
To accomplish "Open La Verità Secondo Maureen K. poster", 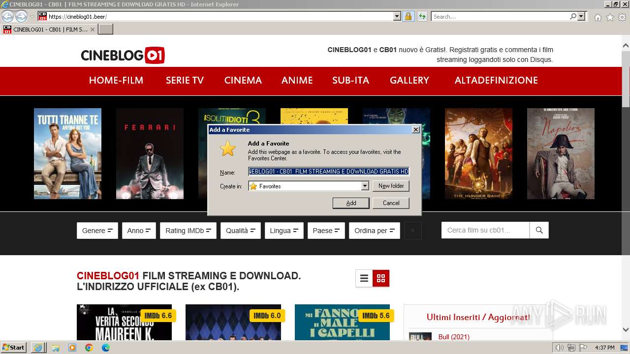I will [x=124, y=322].
